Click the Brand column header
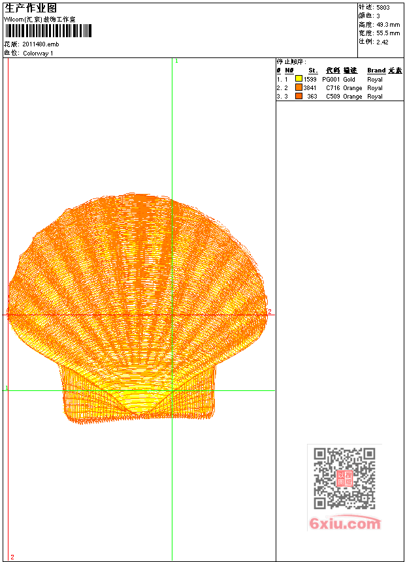Screen dimensions: 405x562 click(x=376, y=70)
